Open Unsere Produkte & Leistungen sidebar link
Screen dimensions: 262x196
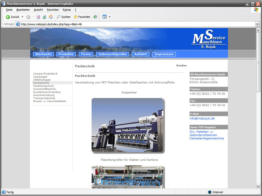[45, 75]
